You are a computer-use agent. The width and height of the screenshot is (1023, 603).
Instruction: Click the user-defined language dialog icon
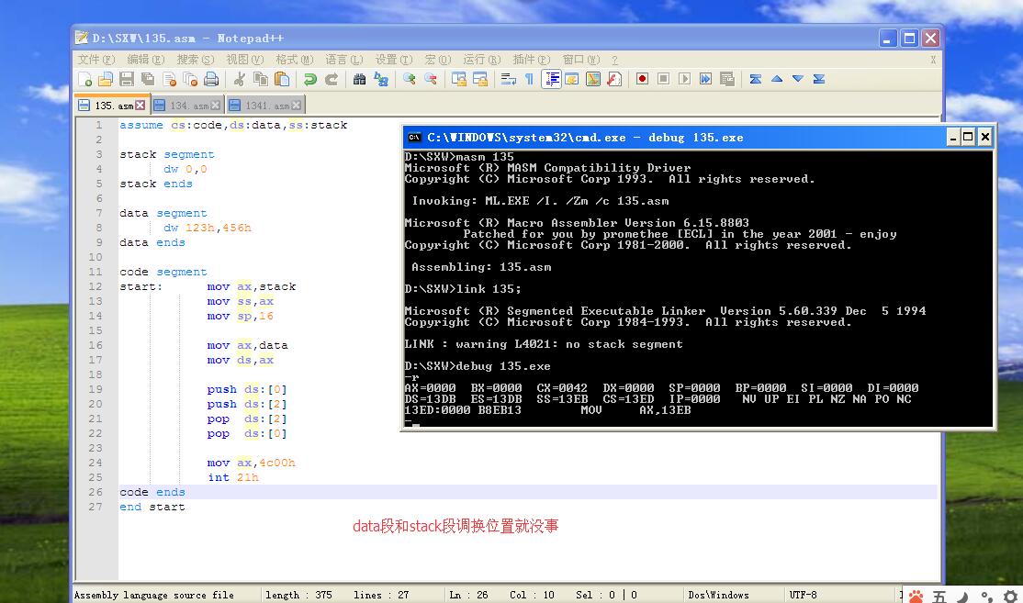coord(572,80)
